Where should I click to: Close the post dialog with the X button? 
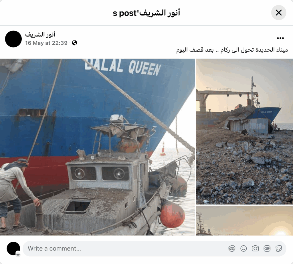pyautogui.click(x=279, y=13)
